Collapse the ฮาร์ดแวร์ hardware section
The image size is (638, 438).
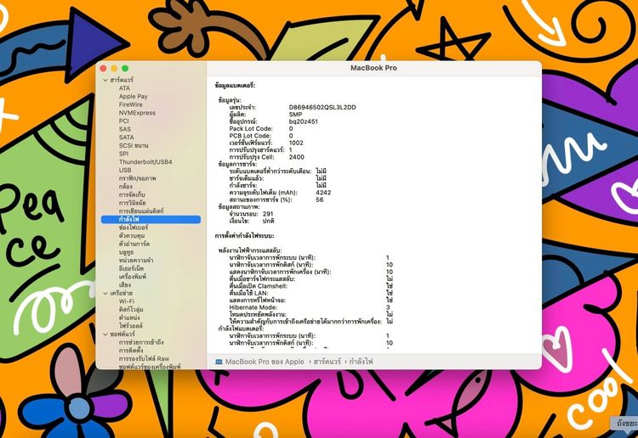coord(105,80)
